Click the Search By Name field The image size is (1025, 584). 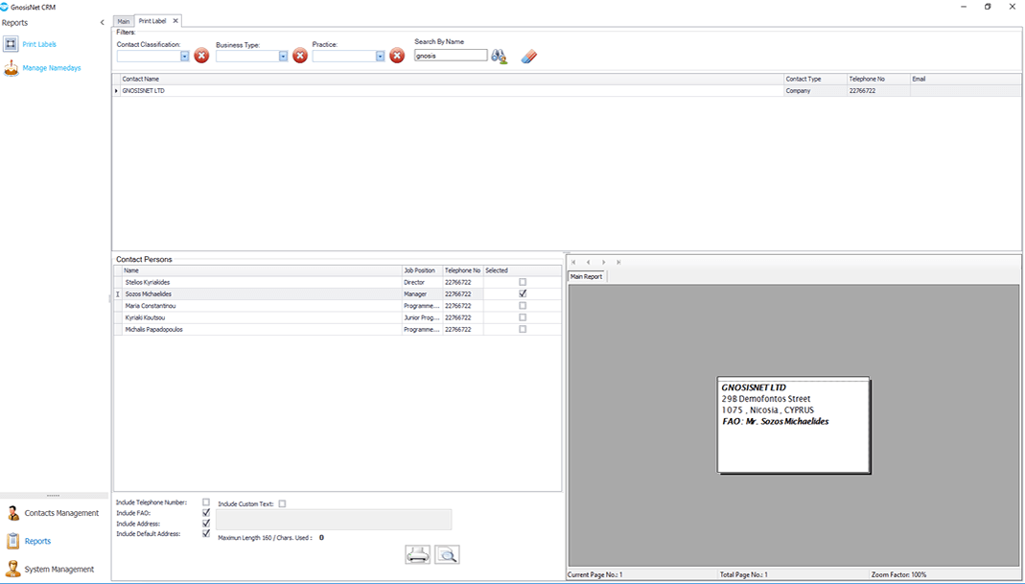coord(451,56)
